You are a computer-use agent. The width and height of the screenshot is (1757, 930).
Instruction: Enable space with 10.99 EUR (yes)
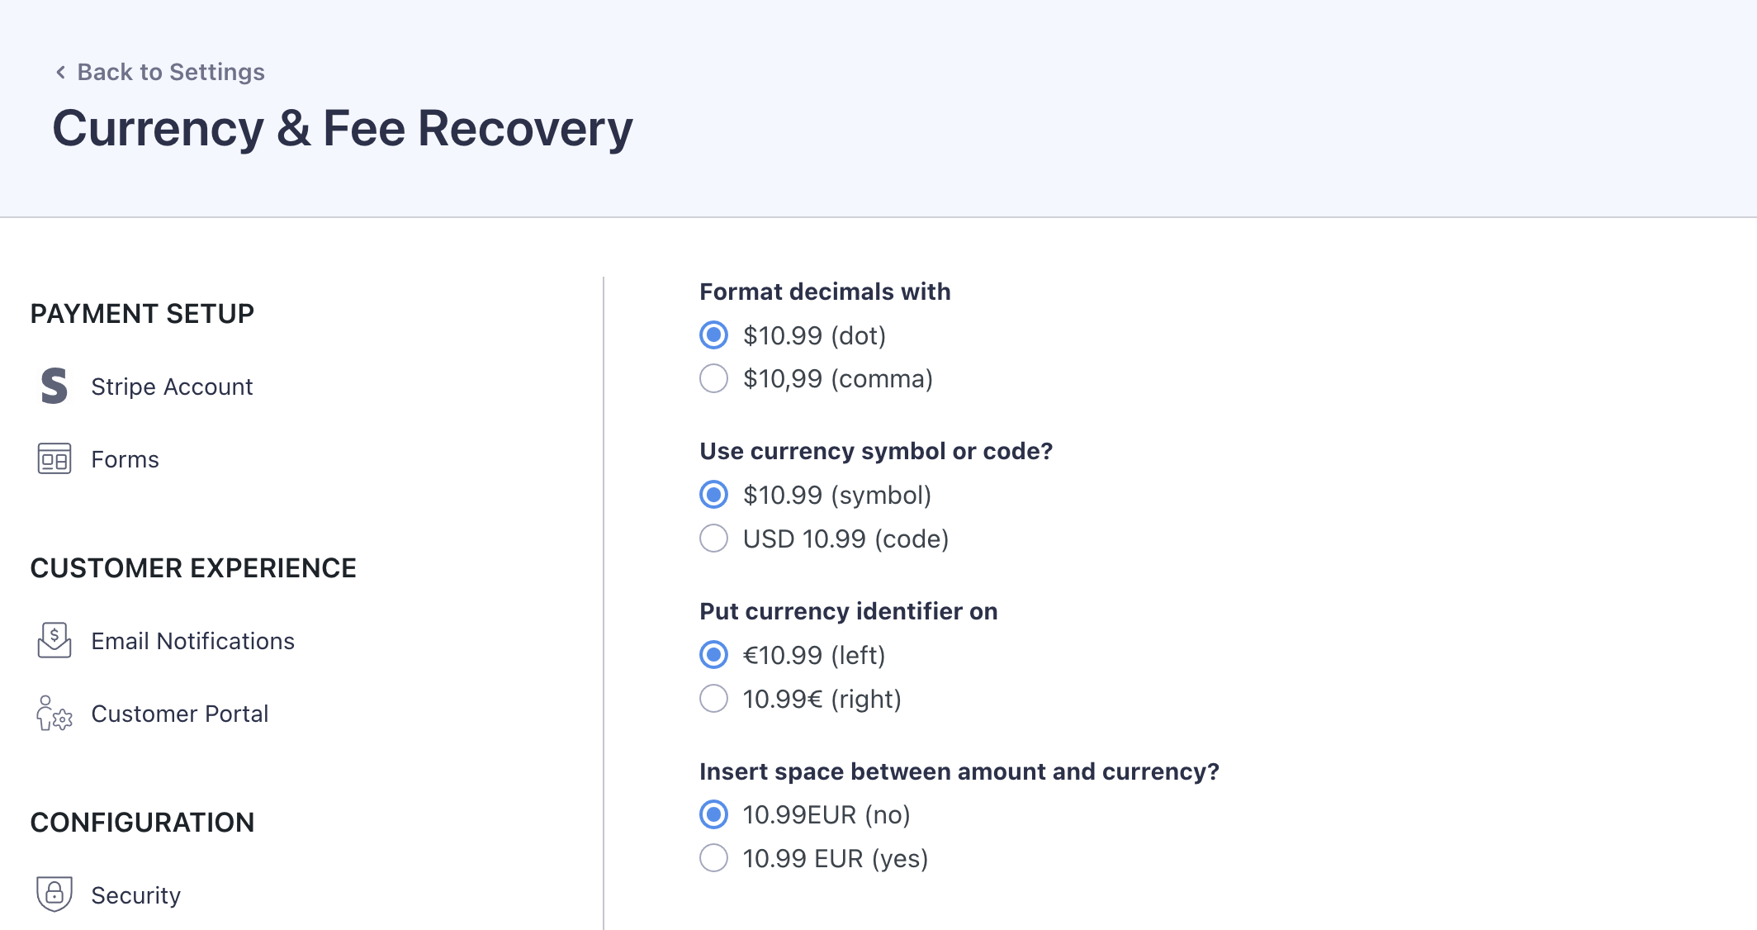pos(714,858)
